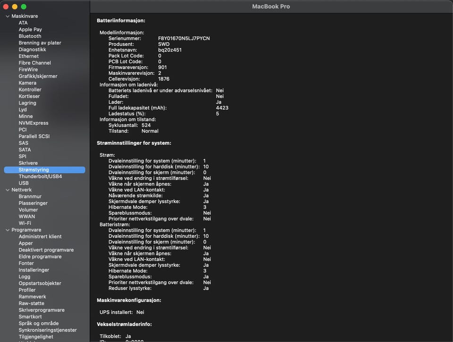This screenshot has height=342, width=453.
Task: Choose the USB sidebar item
Action: 24,183
